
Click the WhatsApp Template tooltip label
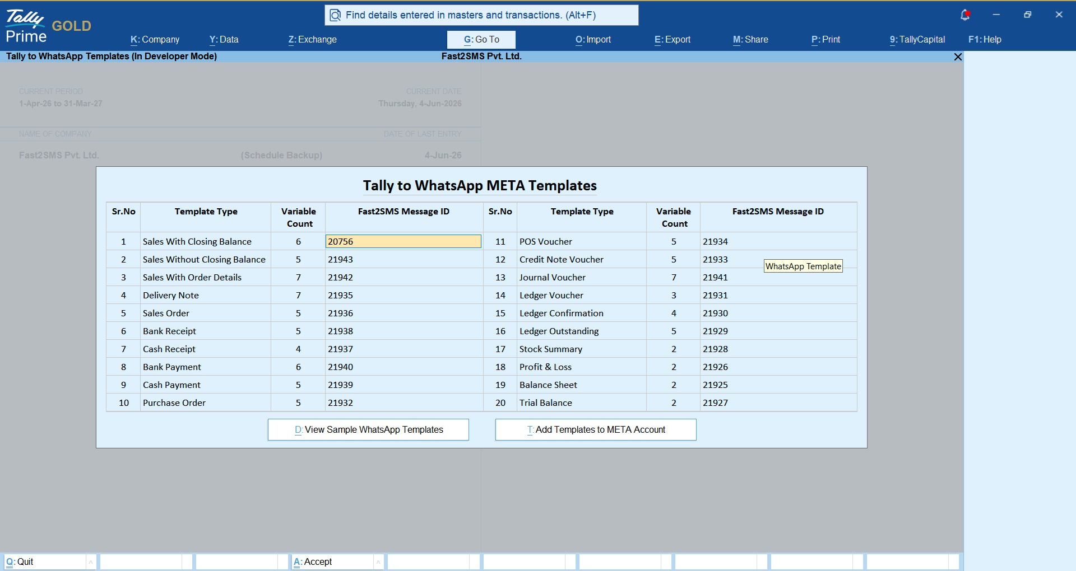803,266
